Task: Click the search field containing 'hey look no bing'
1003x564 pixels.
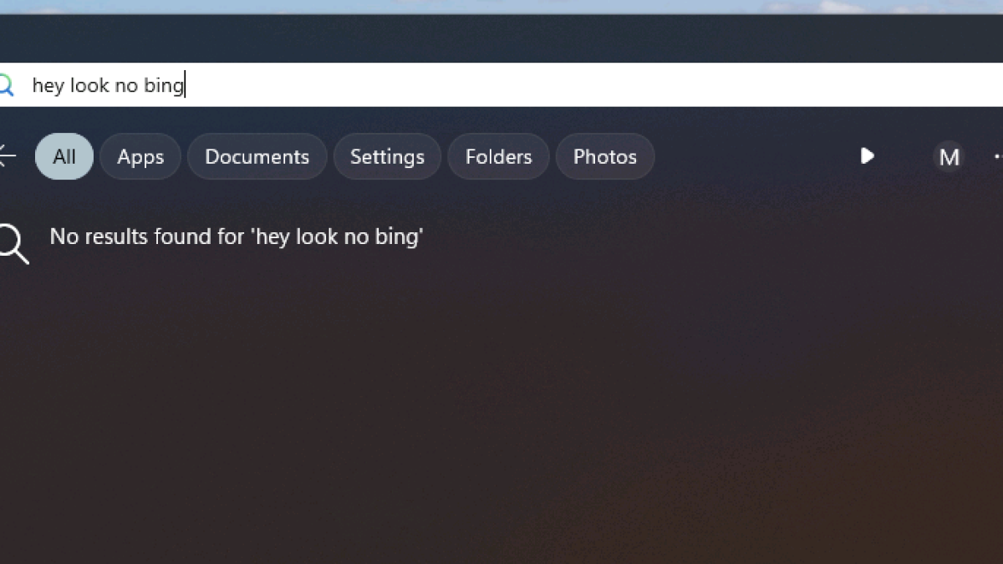Action: click(501, 84)
